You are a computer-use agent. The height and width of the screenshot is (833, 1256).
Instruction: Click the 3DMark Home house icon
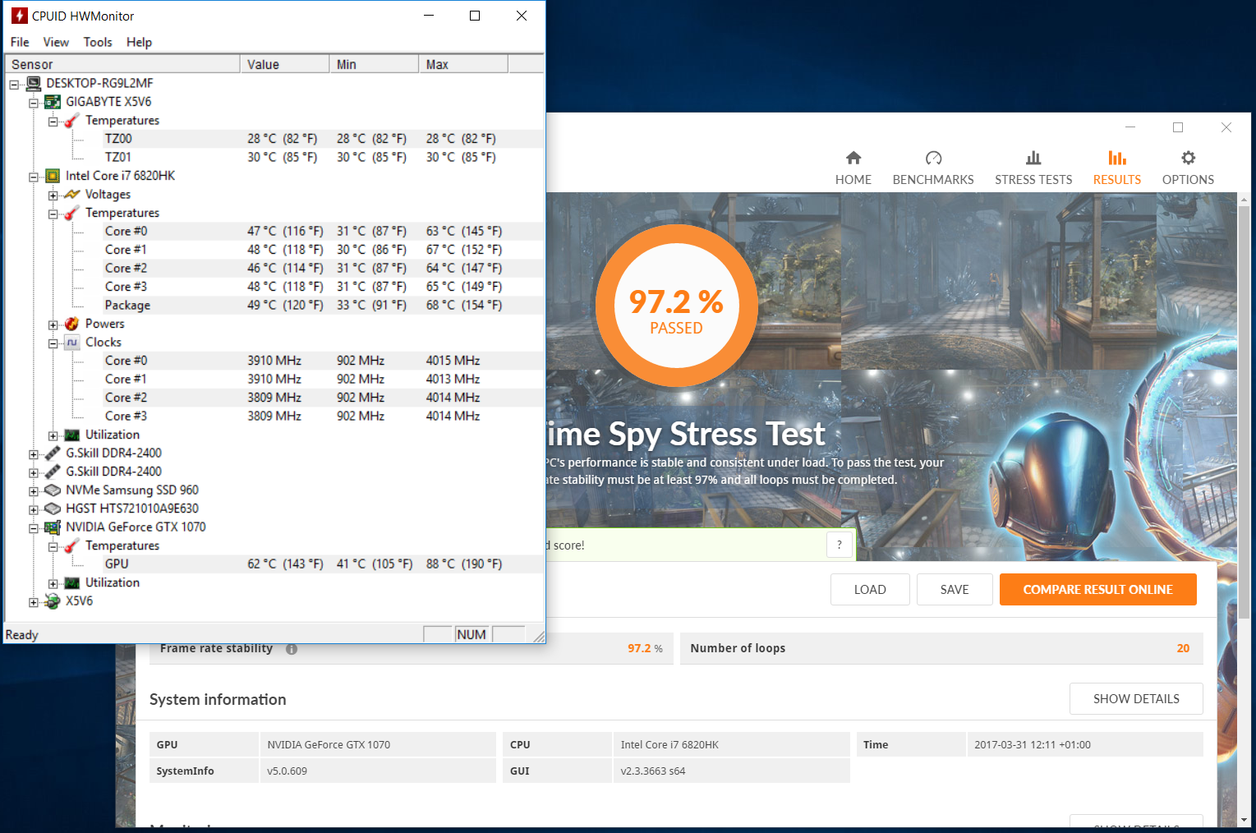click(853, 158)
